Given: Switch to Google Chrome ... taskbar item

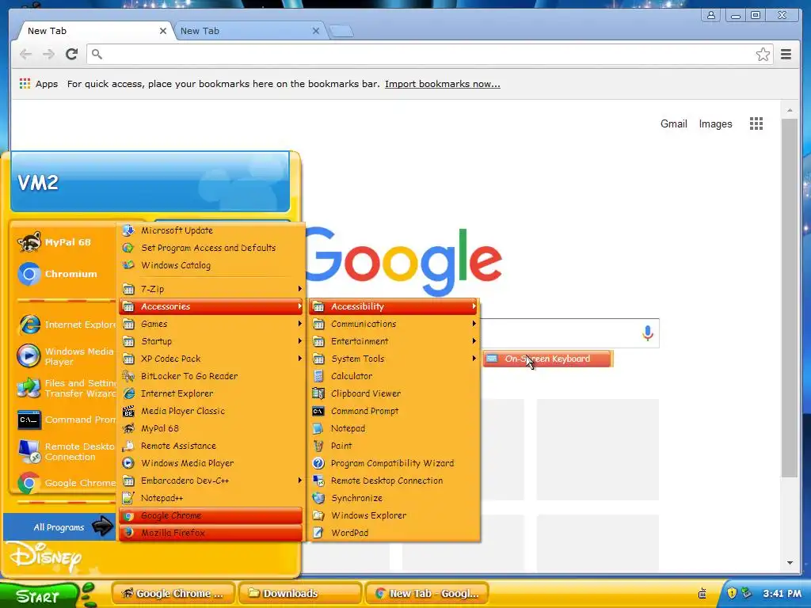Looking at the screenshot, I should click(x=173, y=594).
